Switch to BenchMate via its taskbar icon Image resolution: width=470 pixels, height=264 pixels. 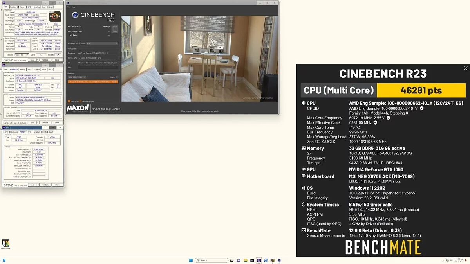[x=272, y=260]
